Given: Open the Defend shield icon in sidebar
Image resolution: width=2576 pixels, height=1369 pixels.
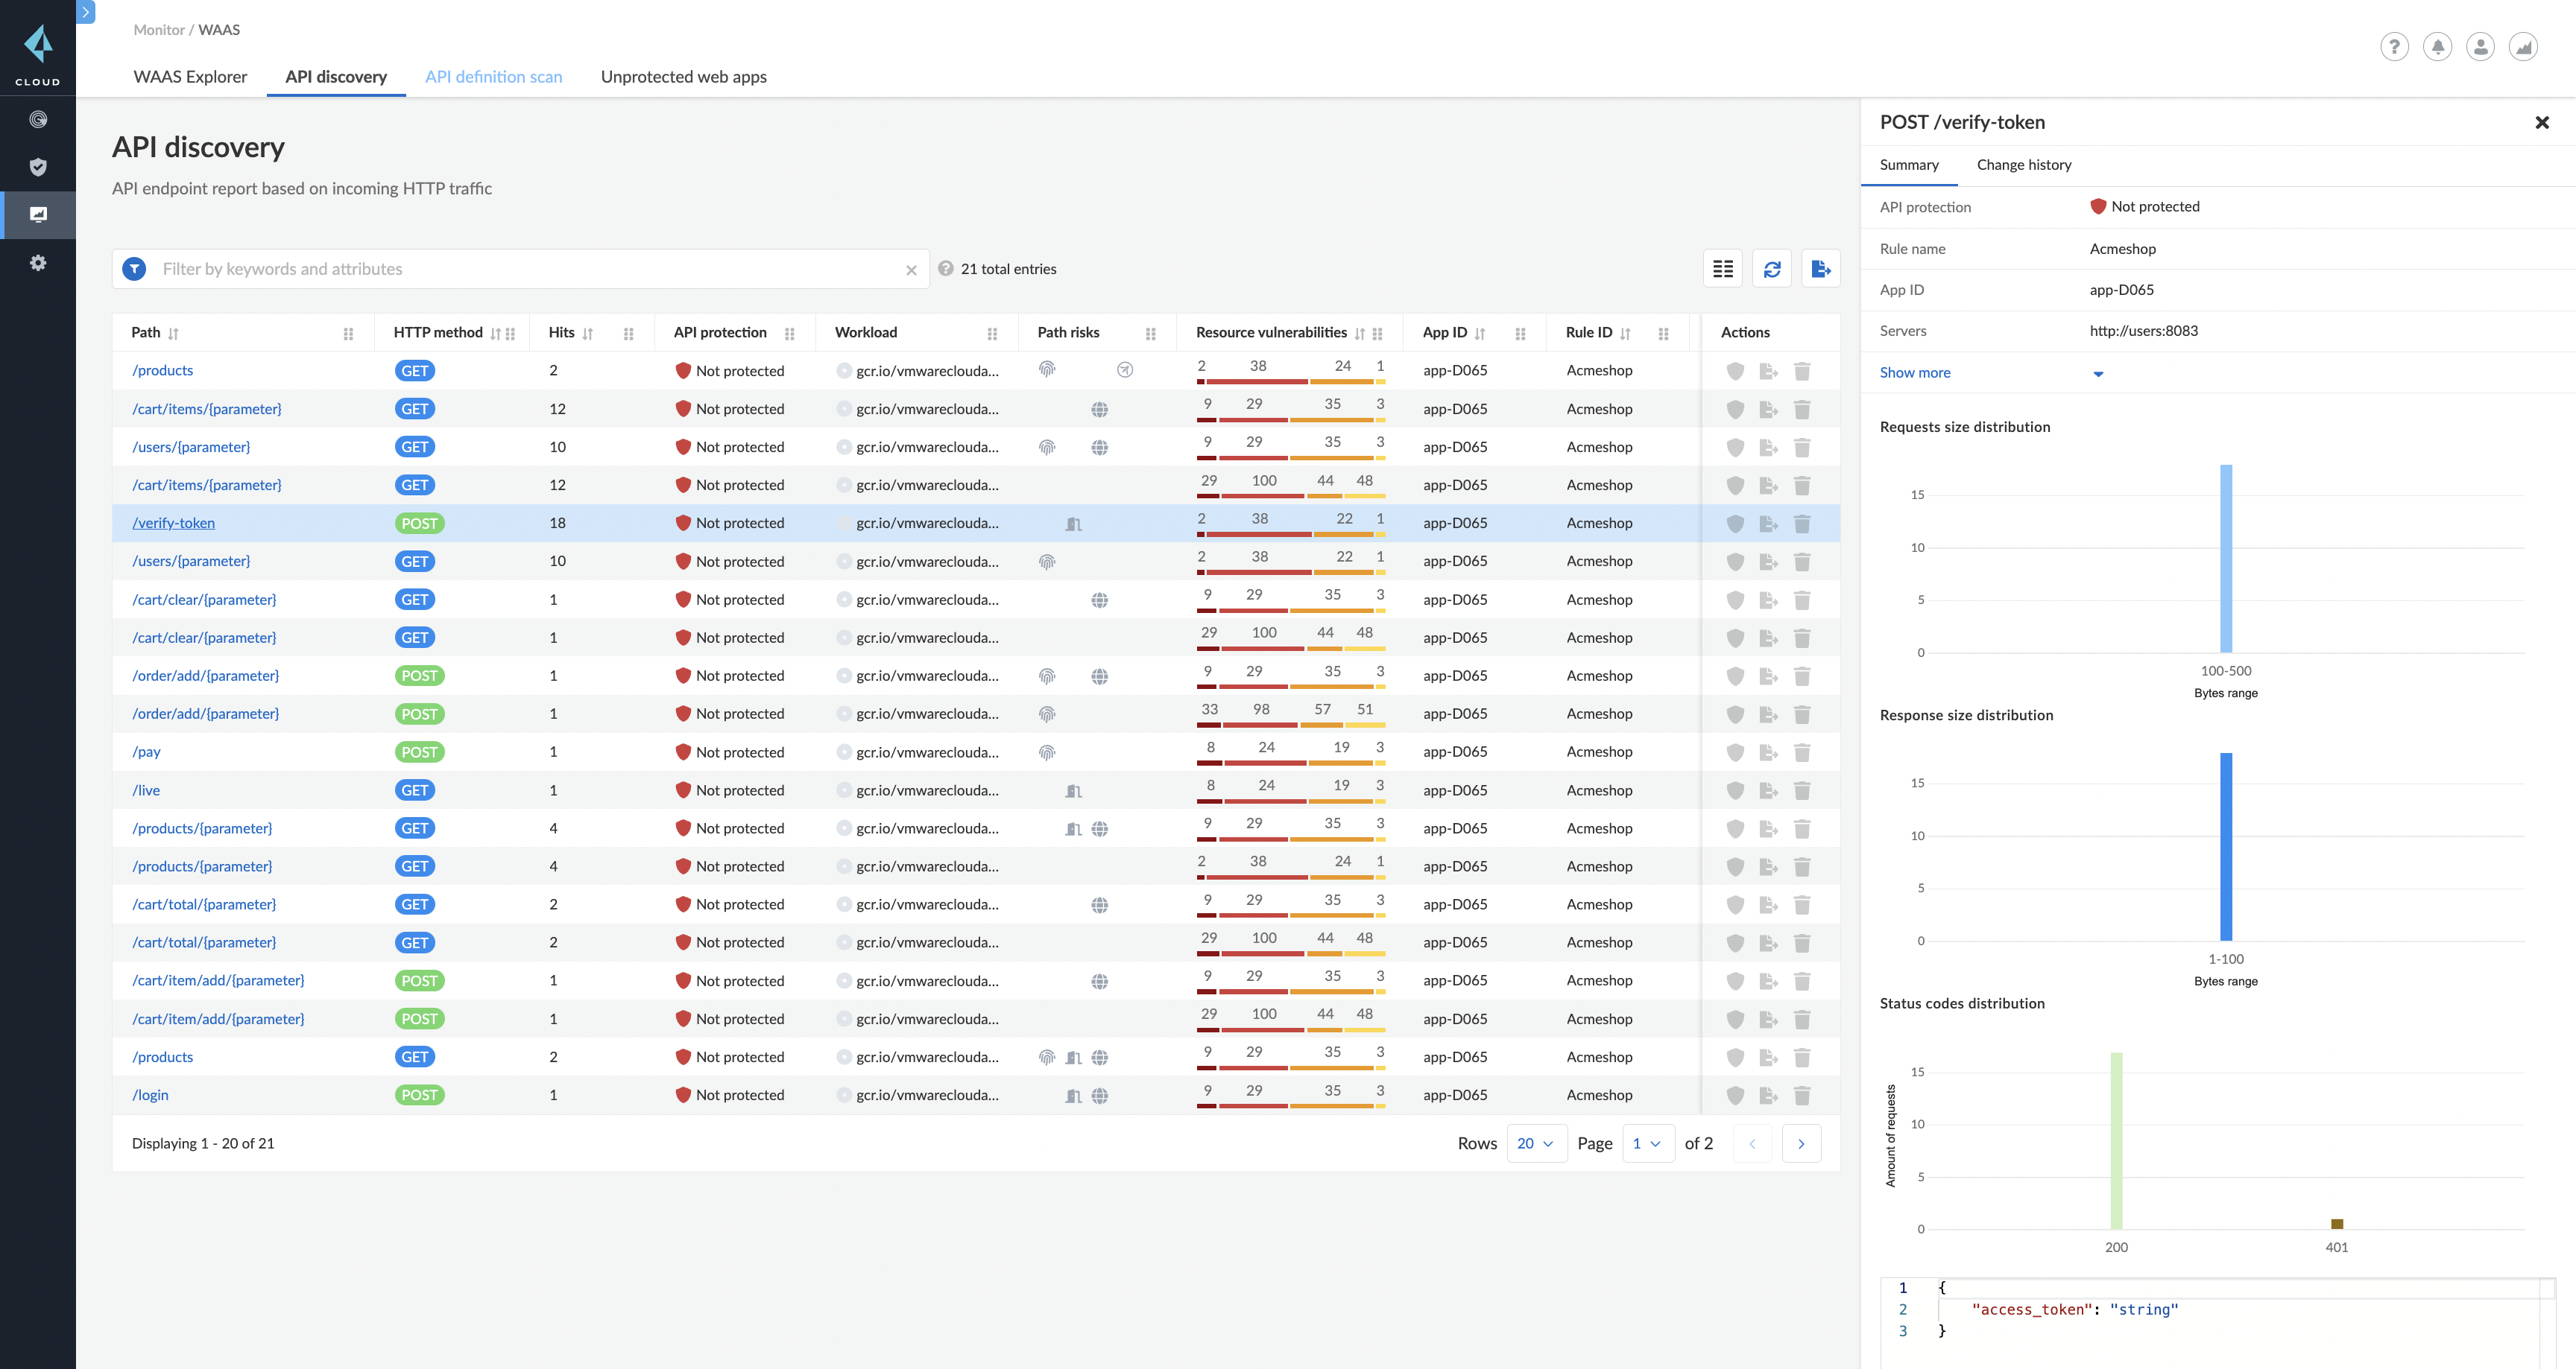Looking at the screenshot, I should tap(38, 167).
